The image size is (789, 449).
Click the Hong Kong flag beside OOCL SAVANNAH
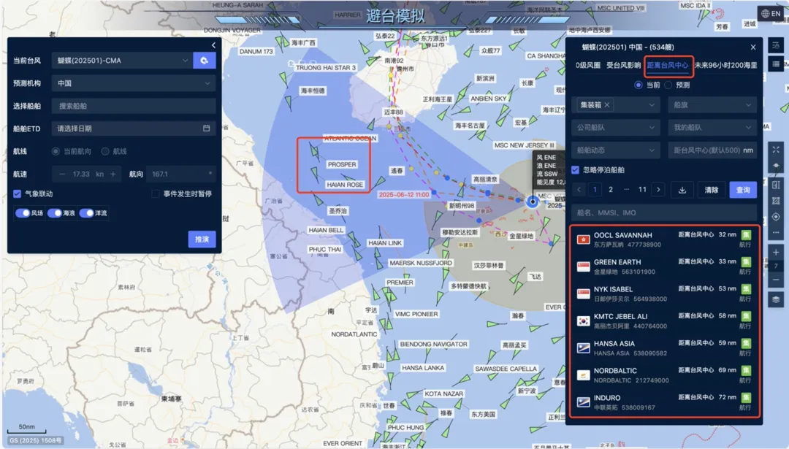[583, 240]
